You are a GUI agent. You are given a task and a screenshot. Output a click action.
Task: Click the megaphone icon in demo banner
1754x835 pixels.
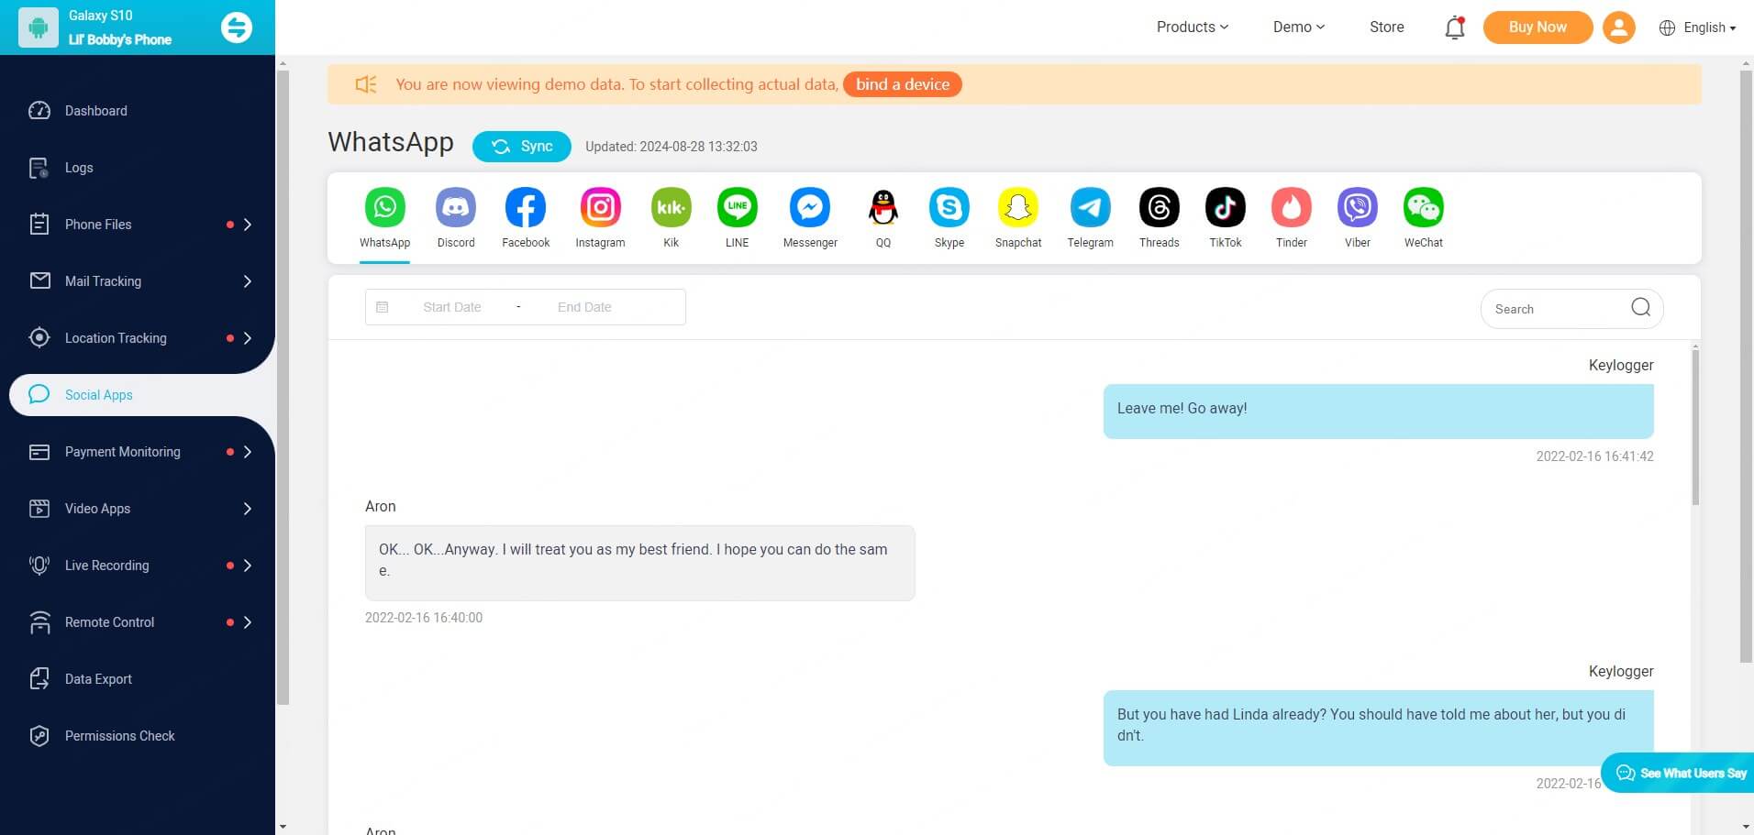pos(366,84)
